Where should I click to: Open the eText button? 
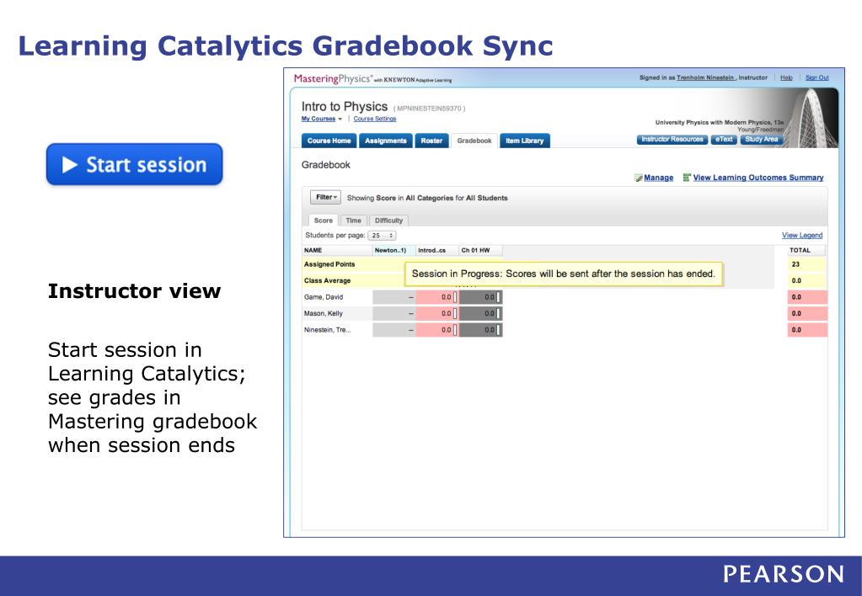coord(724,139)
